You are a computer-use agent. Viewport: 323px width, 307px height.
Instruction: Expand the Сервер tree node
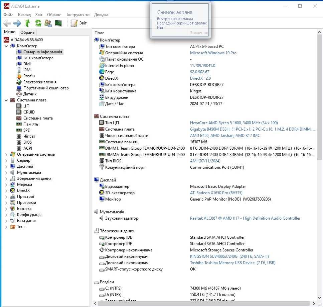tap(6, 160)
